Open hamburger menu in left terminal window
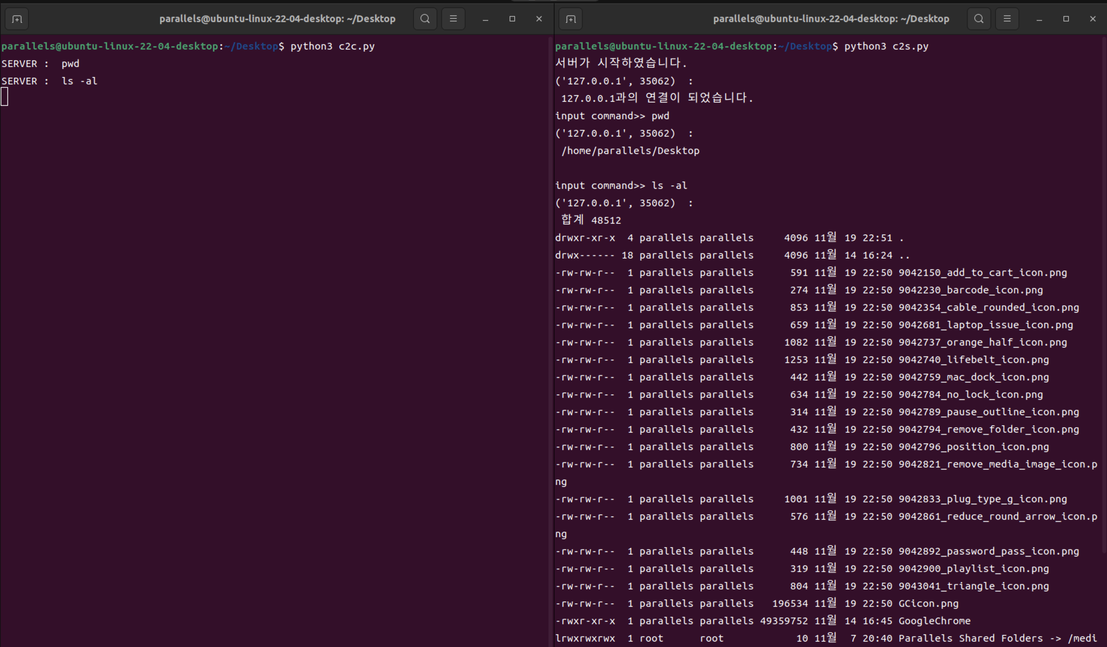This screenshot has width=1107, height=647. (x=453, y=19)
